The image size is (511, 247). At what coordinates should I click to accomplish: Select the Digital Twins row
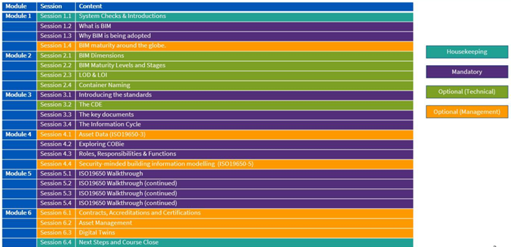(x=225, y=233)
